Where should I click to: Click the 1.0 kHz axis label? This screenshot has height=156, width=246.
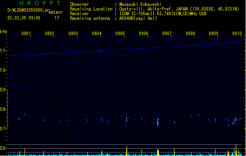click(x=4, y=70)
